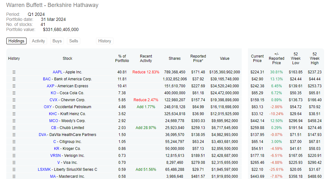Click history icon for Moody's Corp. row
Viewport: 332px width, 179px height.
[x=14, y=121]
